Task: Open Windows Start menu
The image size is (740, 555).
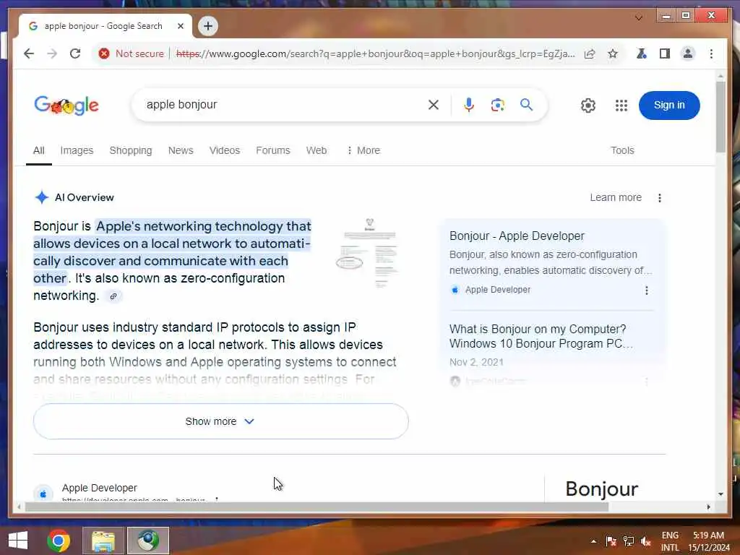Action: (x=18, y=541)
